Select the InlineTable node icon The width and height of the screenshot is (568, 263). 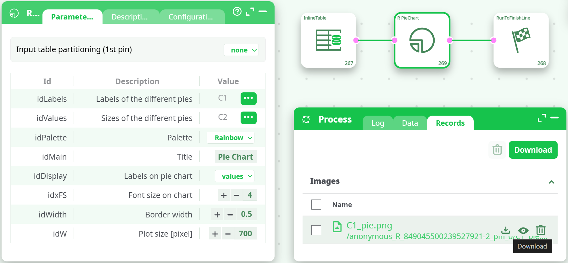click(328, 40)
